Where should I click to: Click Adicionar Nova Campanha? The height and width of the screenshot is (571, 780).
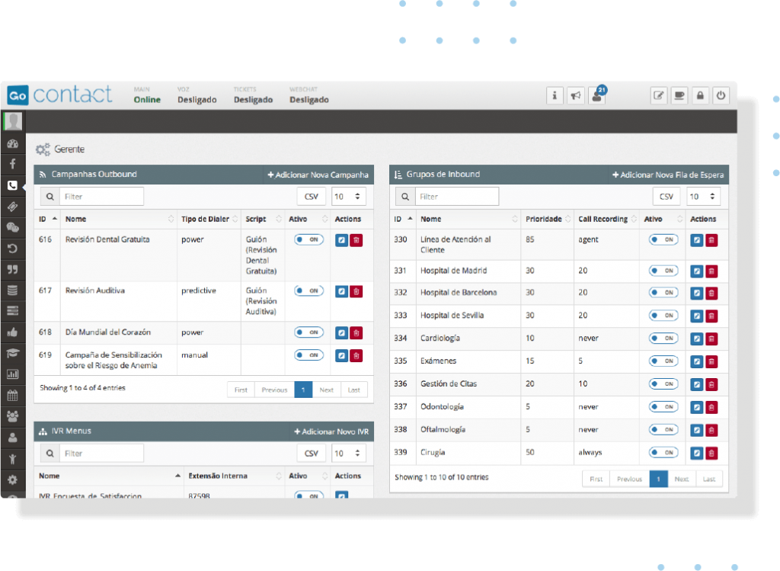[x=318, y=175]
